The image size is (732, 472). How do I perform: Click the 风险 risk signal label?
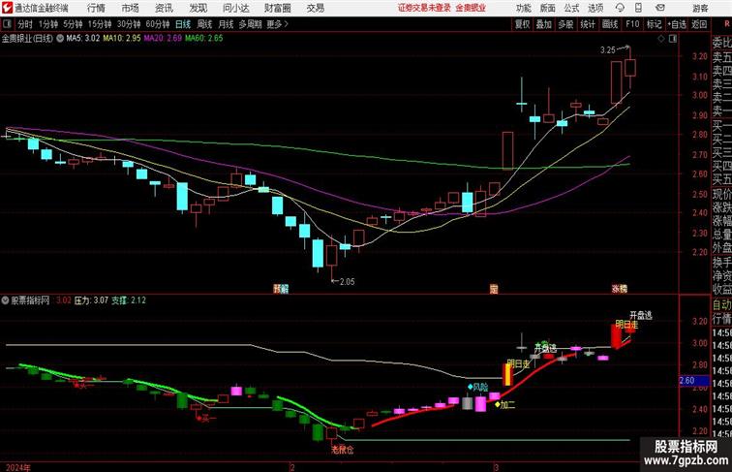[480, 388]
